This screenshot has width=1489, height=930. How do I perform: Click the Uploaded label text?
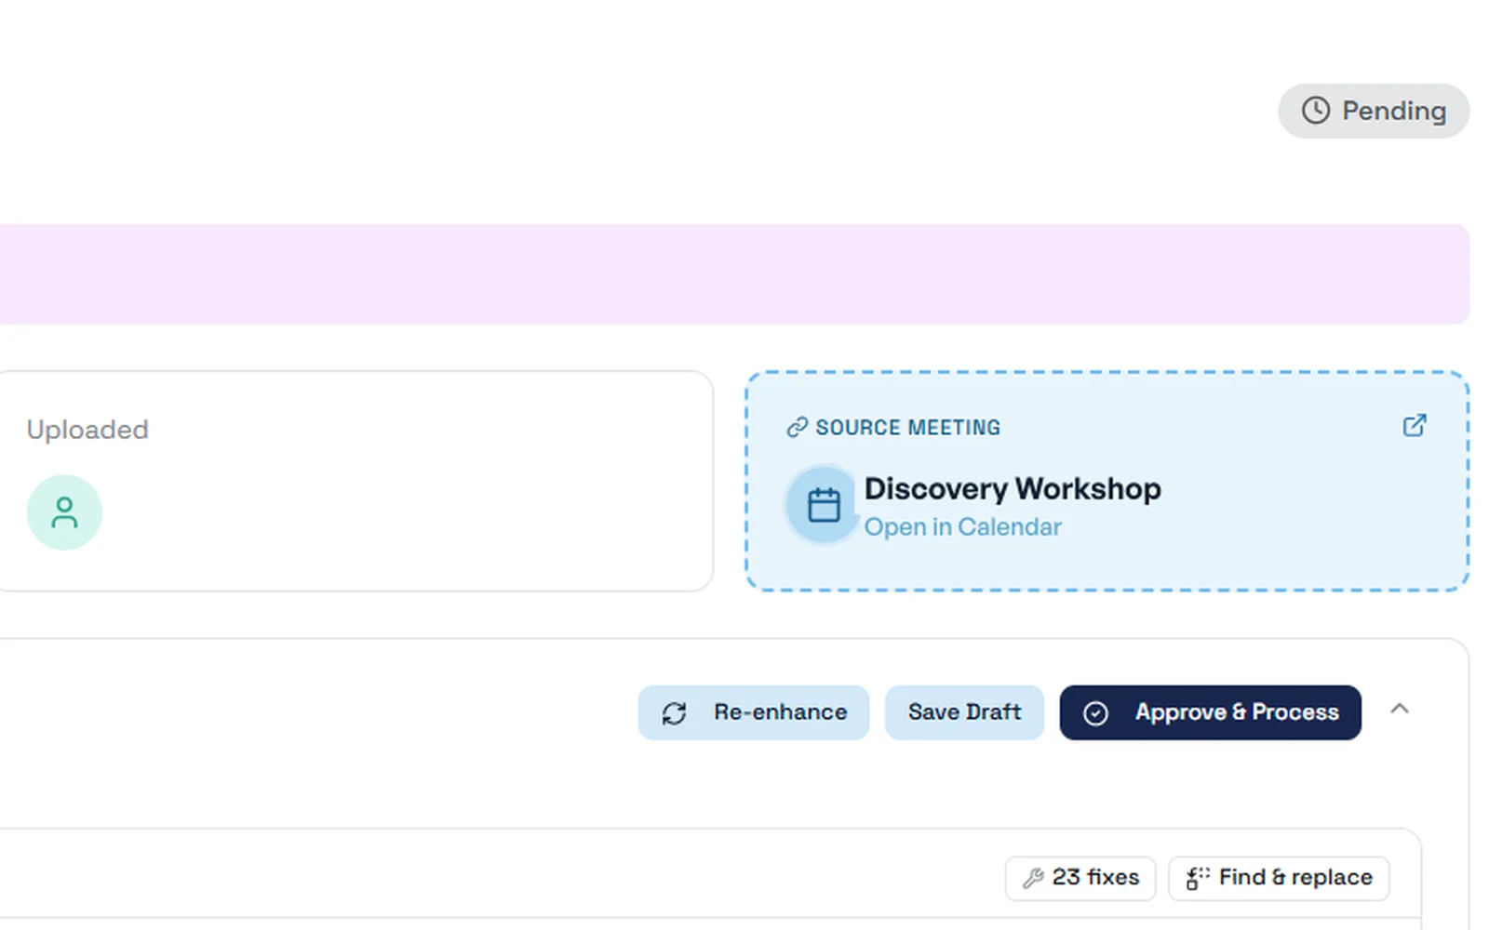coord(87,430)
